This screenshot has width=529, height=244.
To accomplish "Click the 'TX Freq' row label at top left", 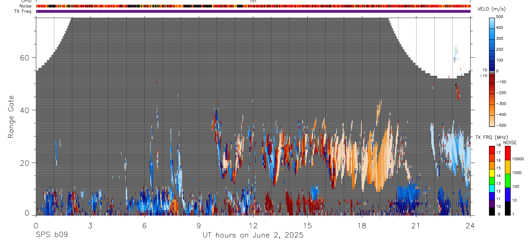I will [23, 11].
